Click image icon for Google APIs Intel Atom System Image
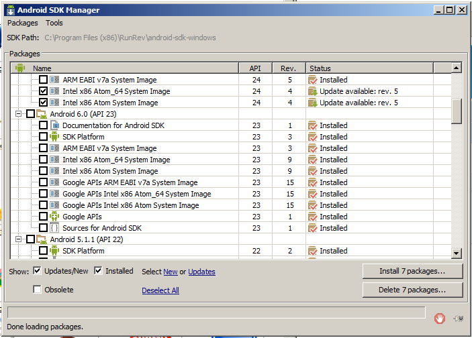This screenshot has height=338, width=472. point(54,205)
